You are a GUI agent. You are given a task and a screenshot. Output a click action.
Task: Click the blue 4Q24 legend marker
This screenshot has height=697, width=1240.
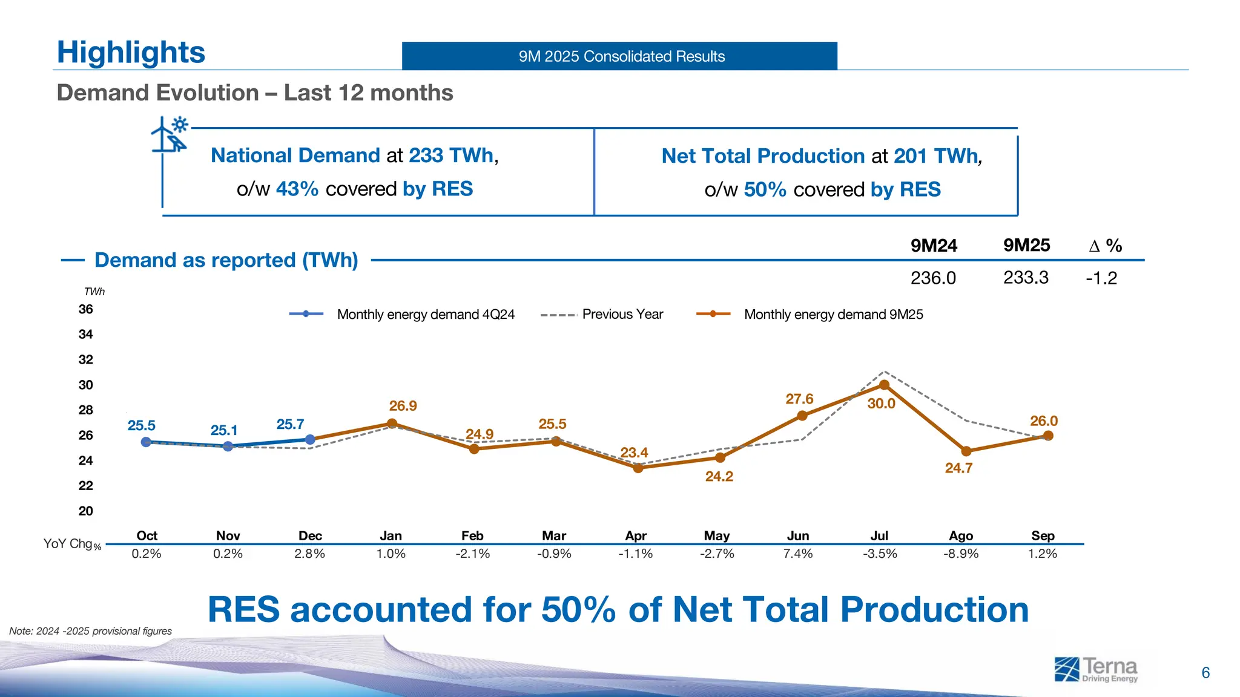coord(306,314)
